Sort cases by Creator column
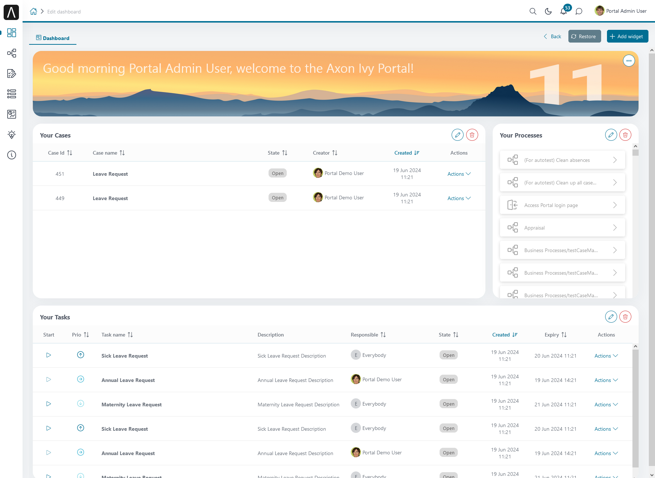 click(x=335, y=153)
